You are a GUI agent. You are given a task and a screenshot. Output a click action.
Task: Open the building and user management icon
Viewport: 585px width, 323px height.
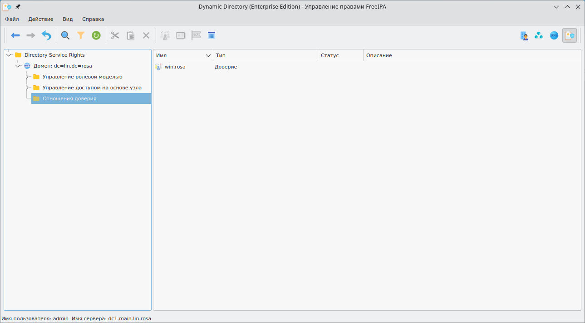tap(524, 35)
